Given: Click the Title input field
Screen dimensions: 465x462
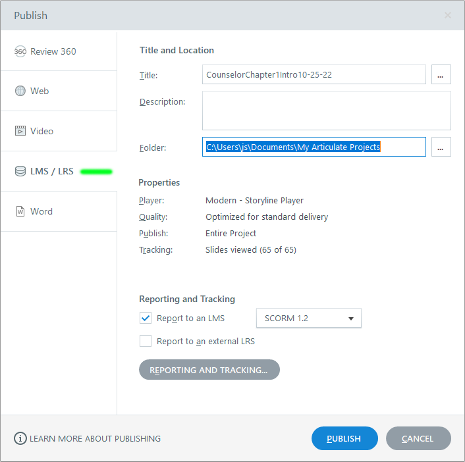Looking at the screenshot, I should coord(314,75).
